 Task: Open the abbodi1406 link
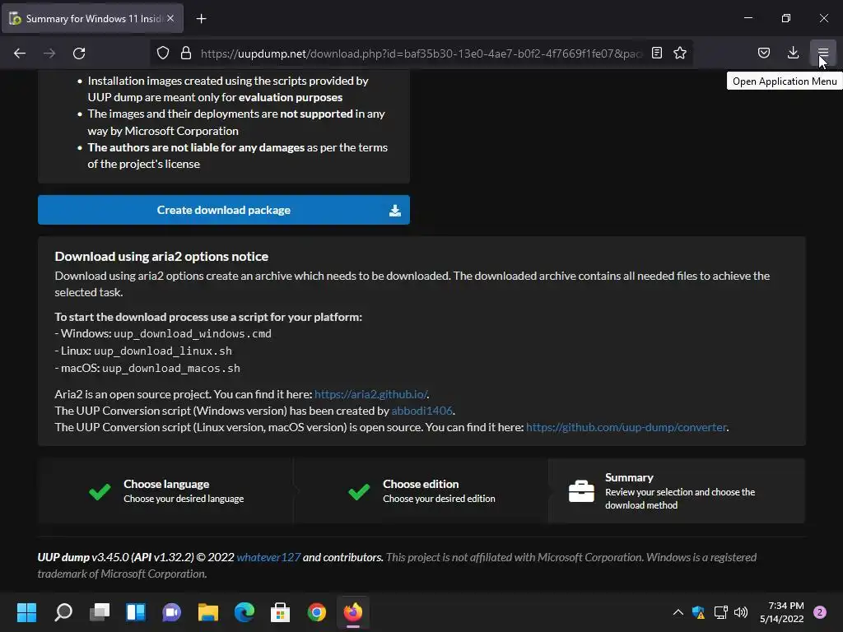pyautogui.click(x=422, y=411)
